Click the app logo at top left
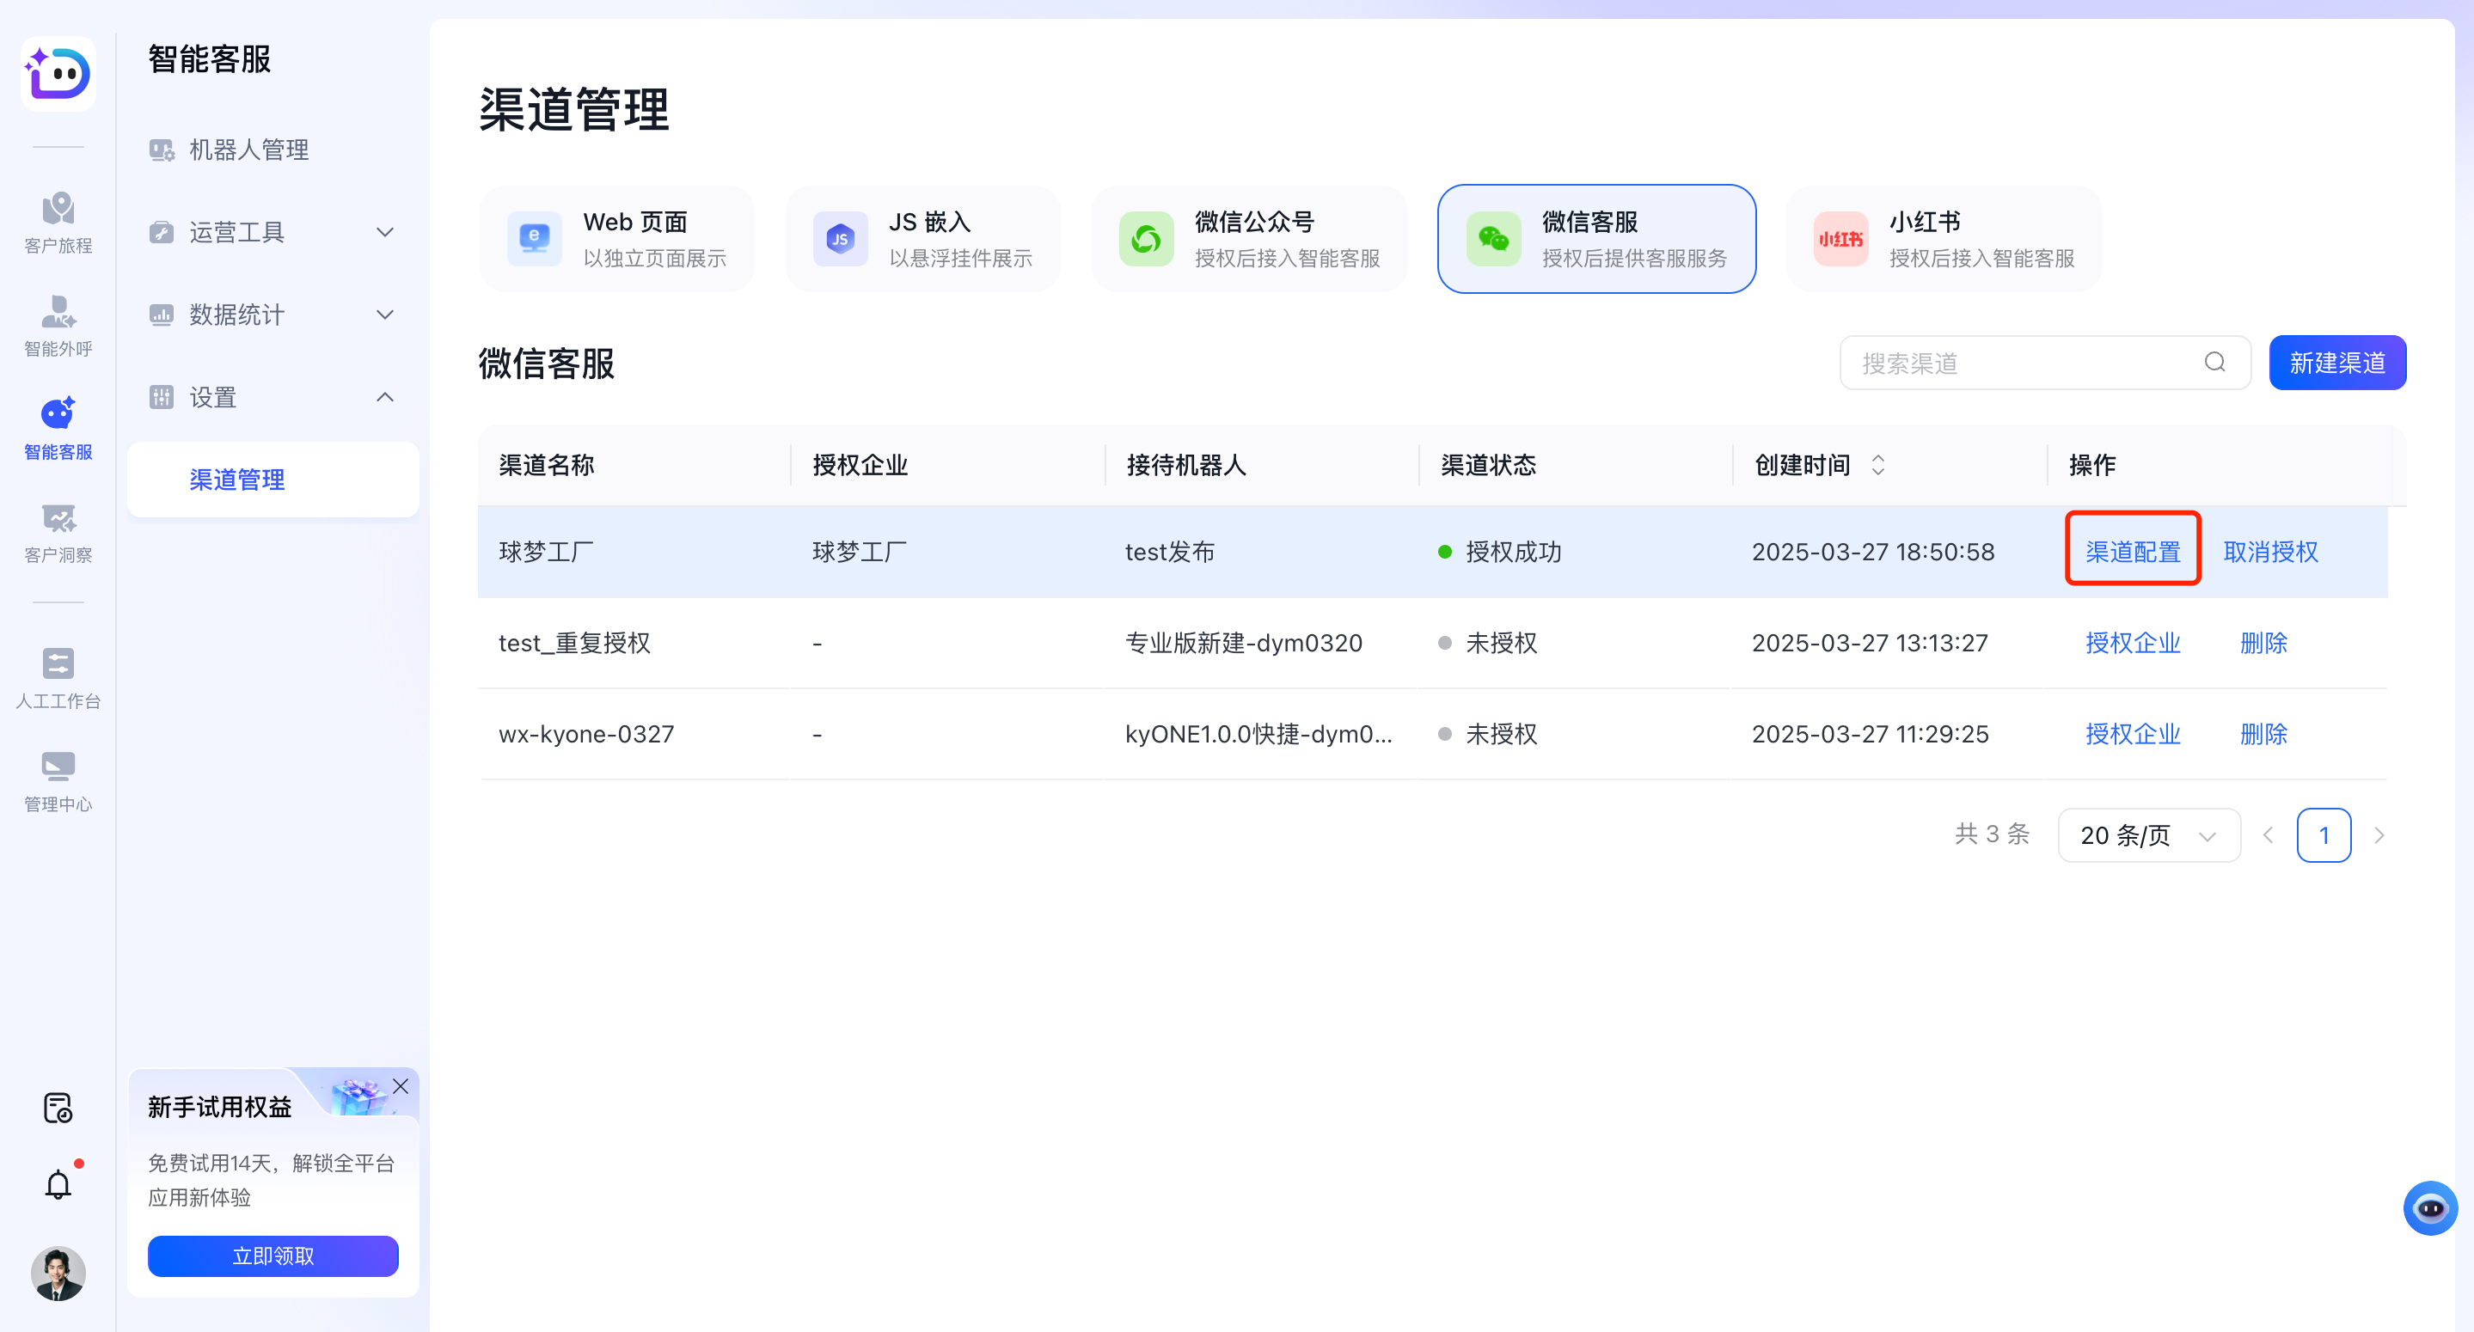Viewport: 2474px width, 1332px height. click(x=58, y=74)
